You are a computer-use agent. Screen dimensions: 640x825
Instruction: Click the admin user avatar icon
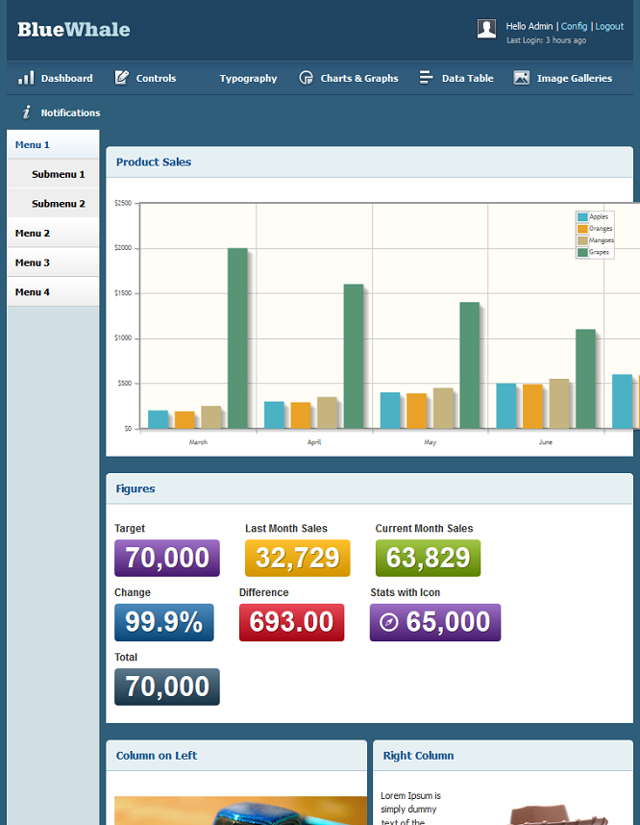click(x=487, y=29)
